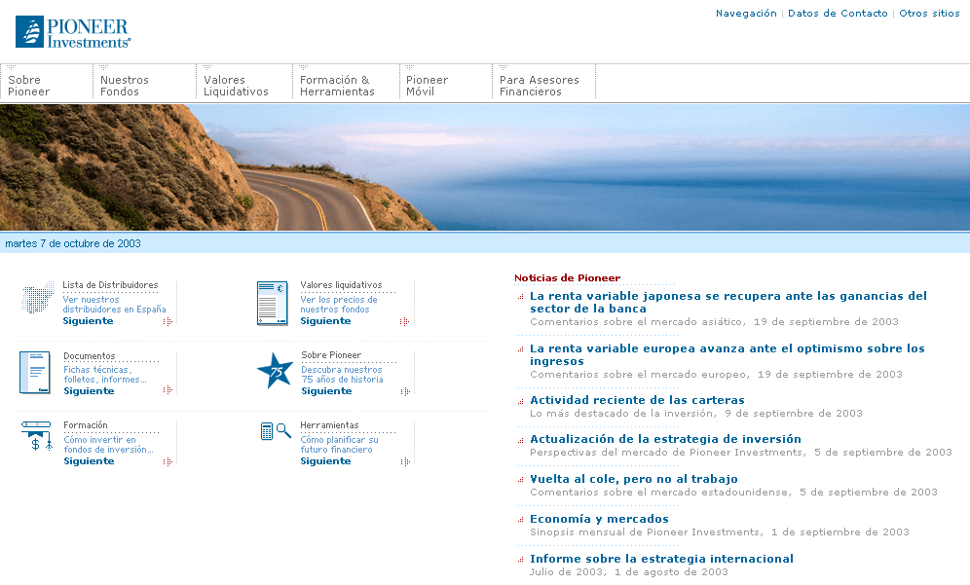This screenshot has height=585, width=970.
Task: Open Vuelta al cole news article
Action: tap(633, 479)
